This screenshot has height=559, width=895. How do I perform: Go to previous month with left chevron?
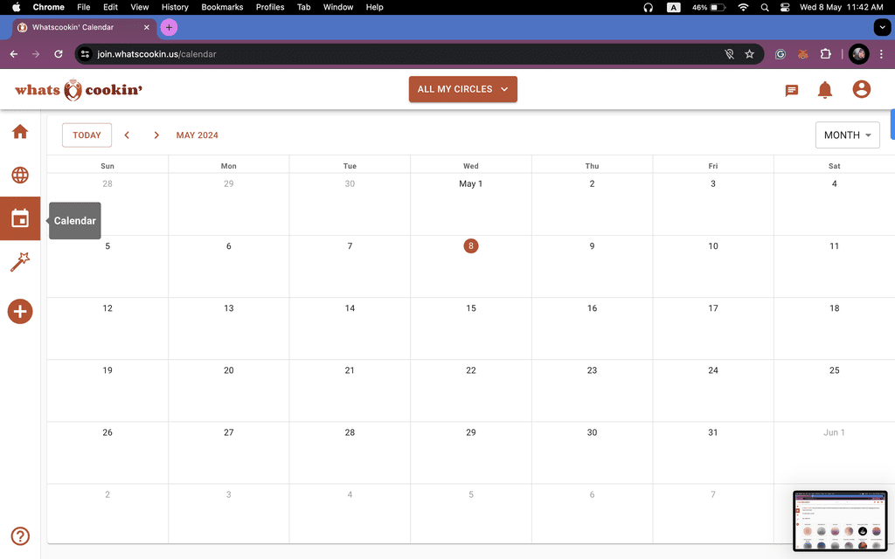(x=127, y=135)
